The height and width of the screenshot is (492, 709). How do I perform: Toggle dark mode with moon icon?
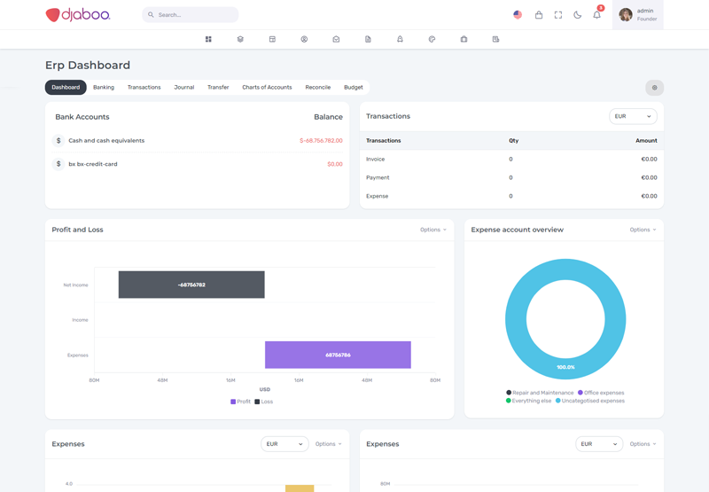pyautogui.click(x=578, y=15)
